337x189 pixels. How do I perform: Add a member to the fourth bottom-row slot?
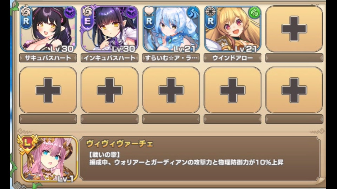232,90
